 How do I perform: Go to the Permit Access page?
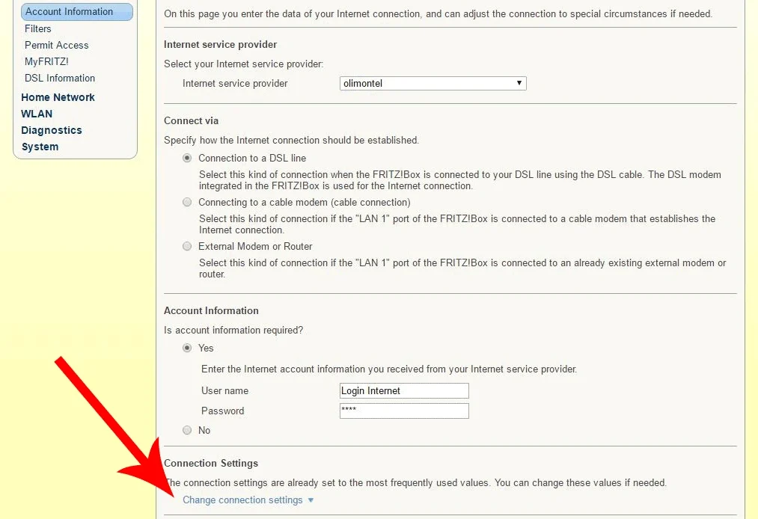point(57,45)
